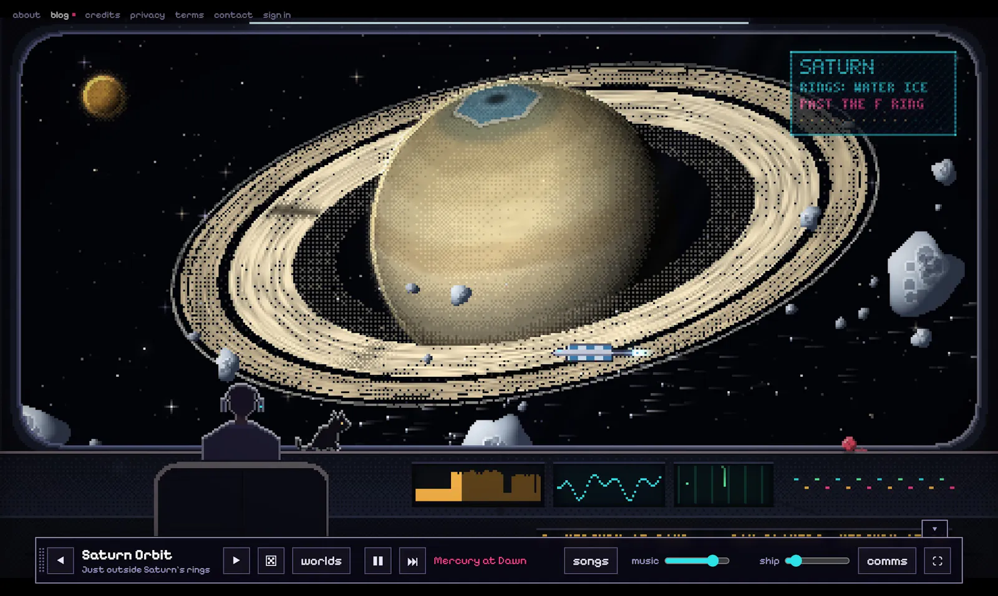Click the large cratered asteroid at right
This screenshot has width=998, height=596.
[925, 274]
